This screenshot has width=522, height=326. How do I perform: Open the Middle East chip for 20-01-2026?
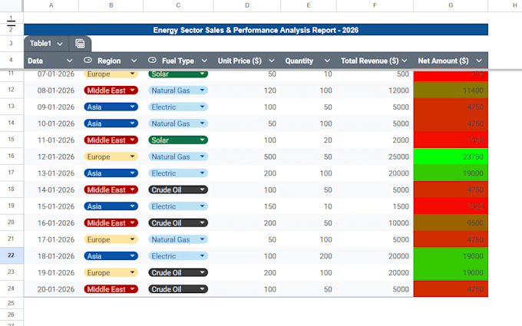tap(111, 289)
